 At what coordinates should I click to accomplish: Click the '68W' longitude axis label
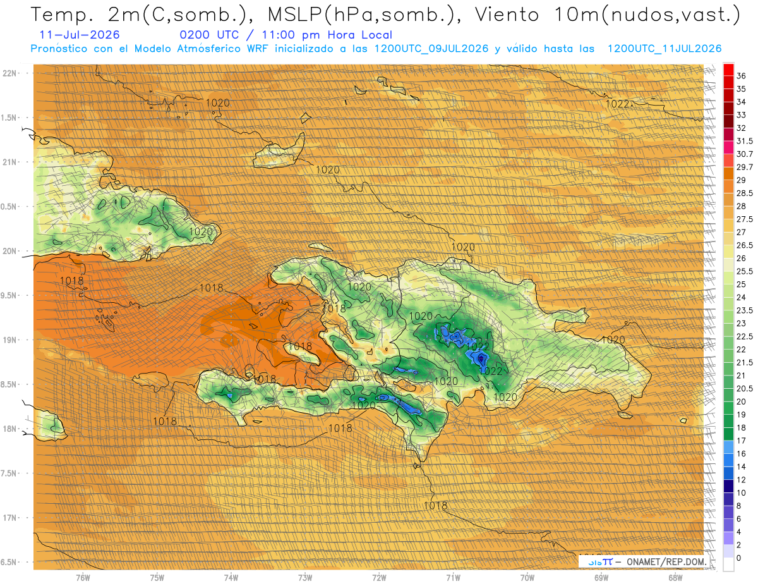(x=675, y=578)
